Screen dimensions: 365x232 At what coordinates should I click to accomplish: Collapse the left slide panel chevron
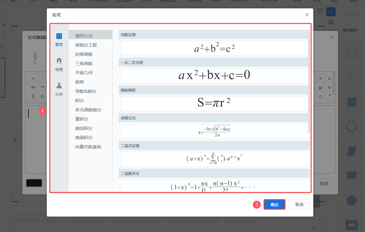point(15,140)
